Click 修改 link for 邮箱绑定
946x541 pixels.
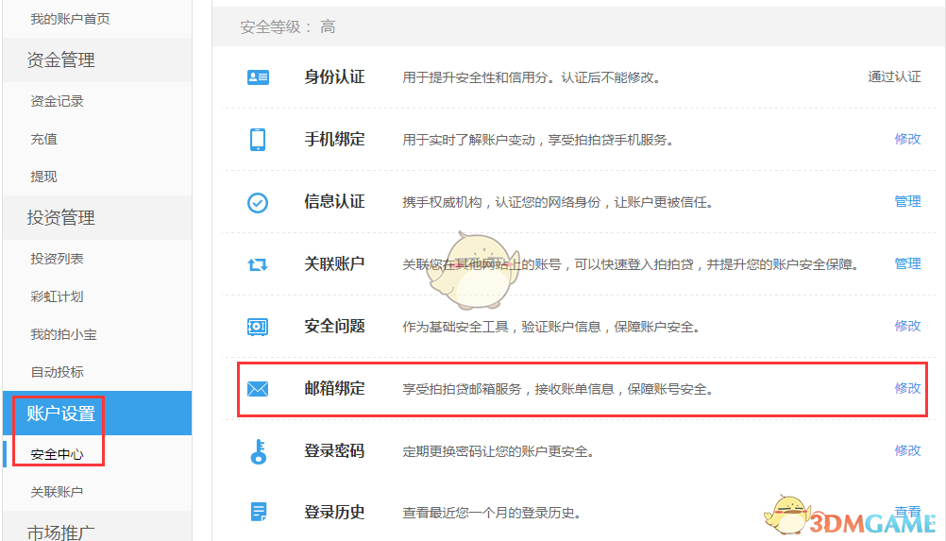tap(907, 388)
